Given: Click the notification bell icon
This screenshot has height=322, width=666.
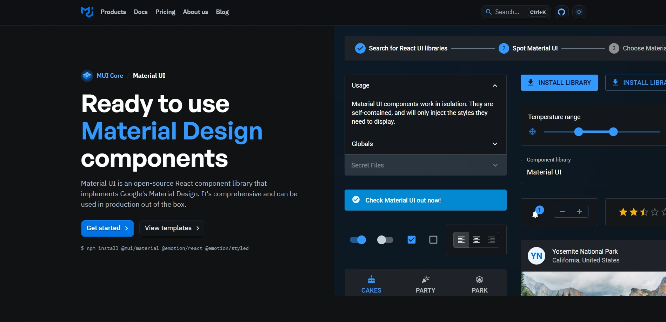Looking at the screenshot, I should (535, 214).
